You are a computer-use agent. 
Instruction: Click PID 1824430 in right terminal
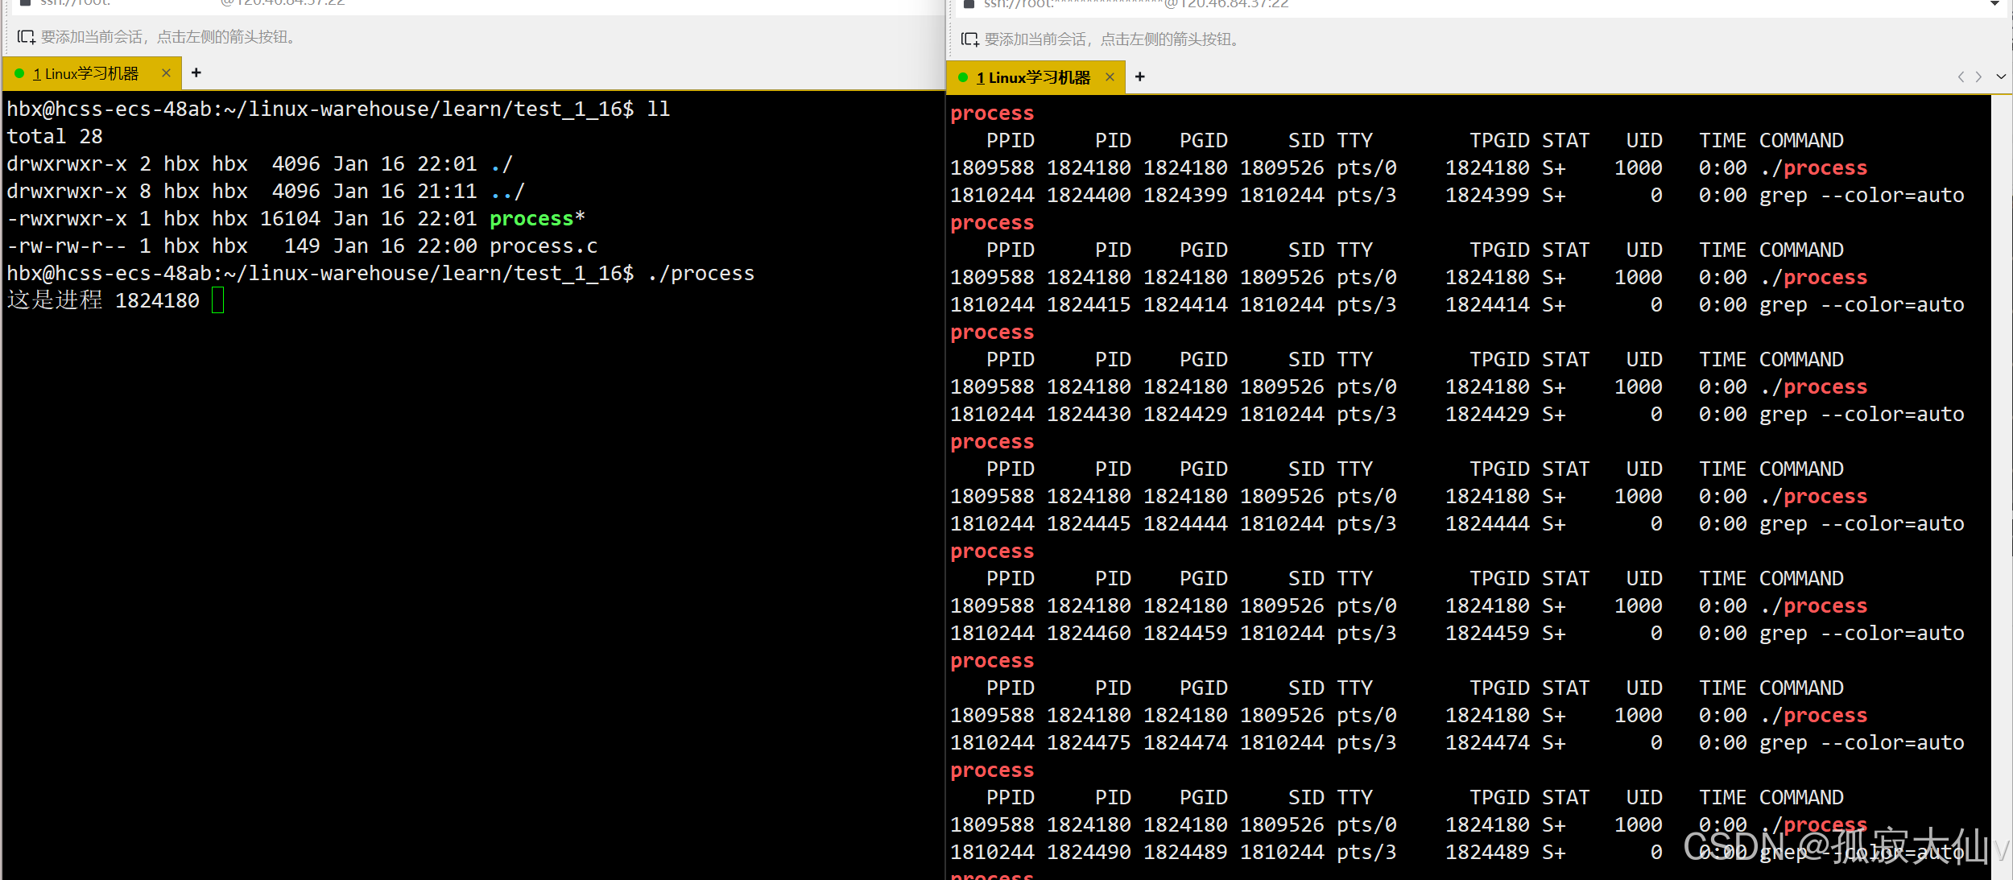(1089, 414)
